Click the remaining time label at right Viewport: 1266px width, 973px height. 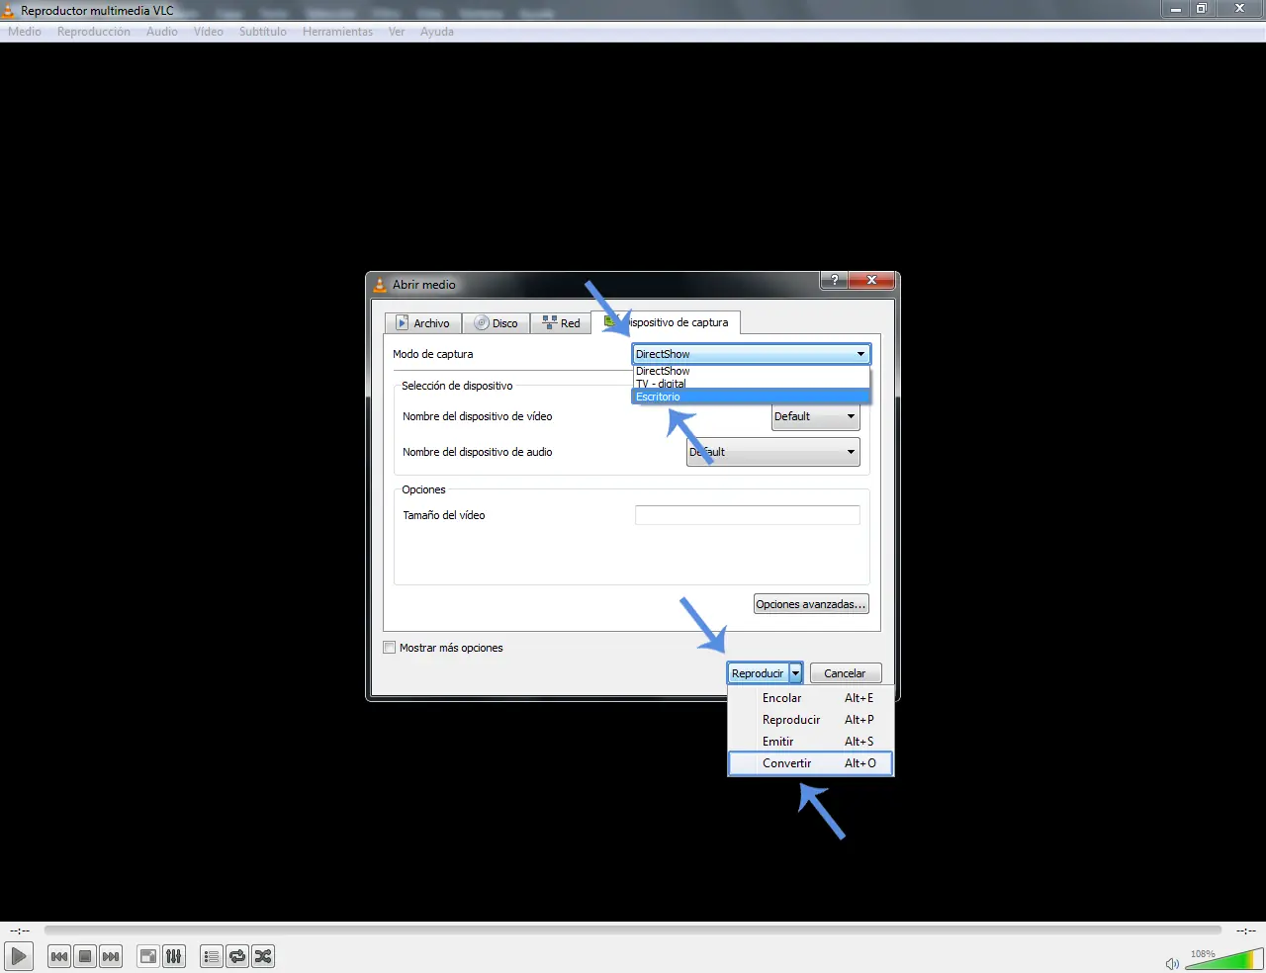point(1246,930)
